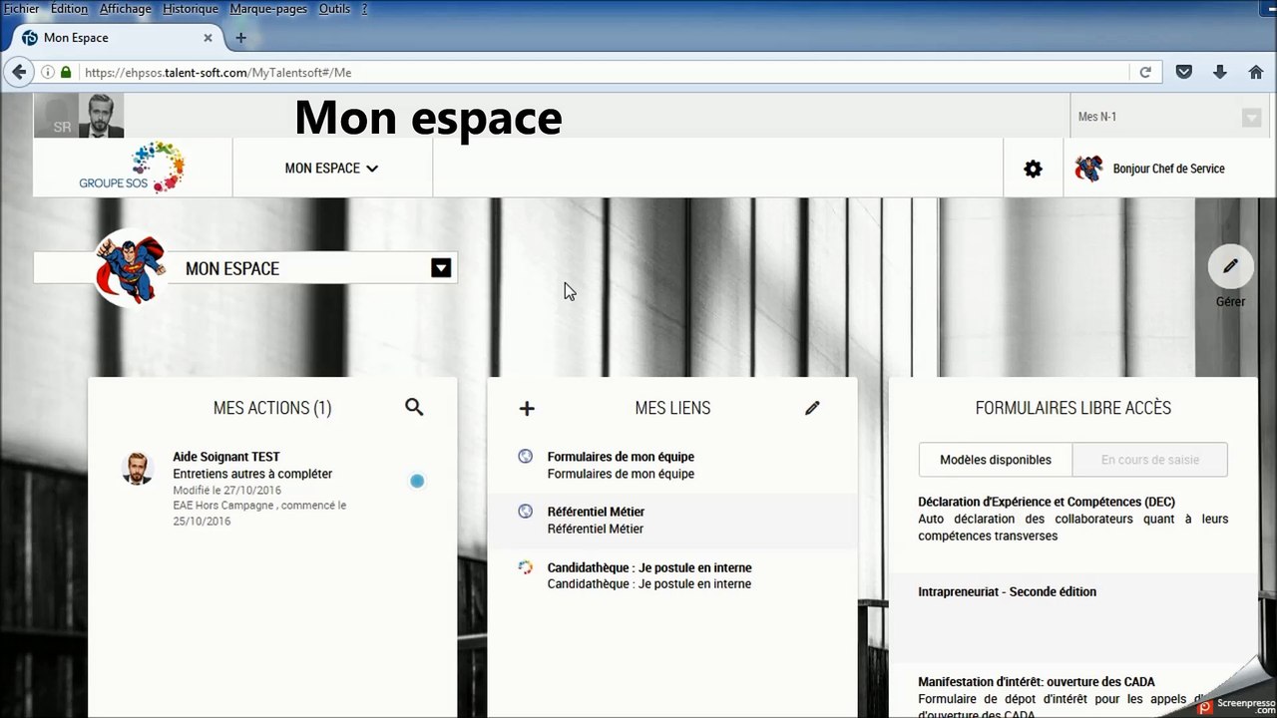Screen dimensions: 1277x718
Task: Click globe icon beside Formulaires de mon équipe
Action: click(526, 457)
